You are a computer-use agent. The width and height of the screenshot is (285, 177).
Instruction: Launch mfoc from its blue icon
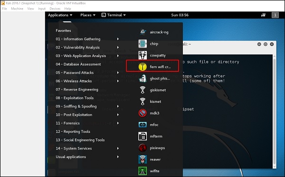pyautogui.click(x=142, y=125)
